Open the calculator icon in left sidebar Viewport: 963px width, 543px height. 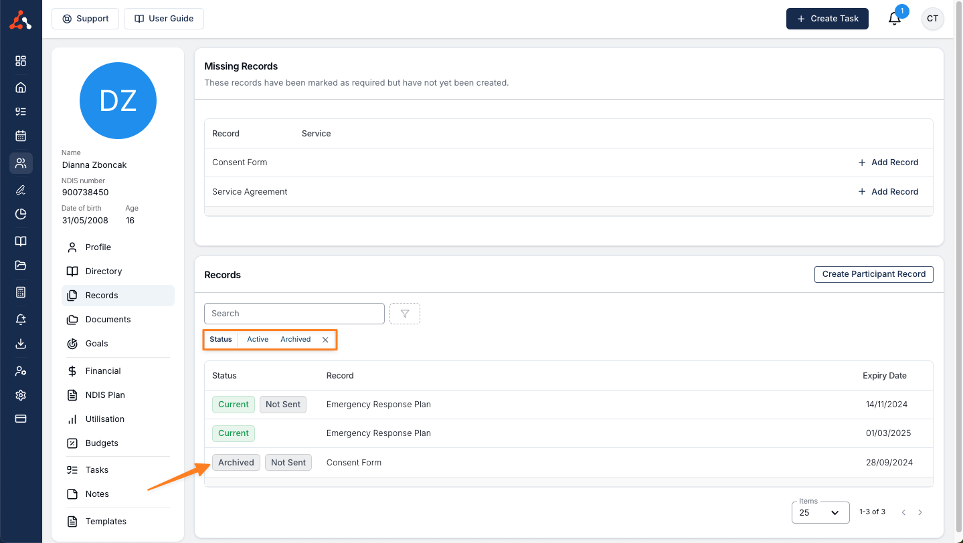coord(21,292)
